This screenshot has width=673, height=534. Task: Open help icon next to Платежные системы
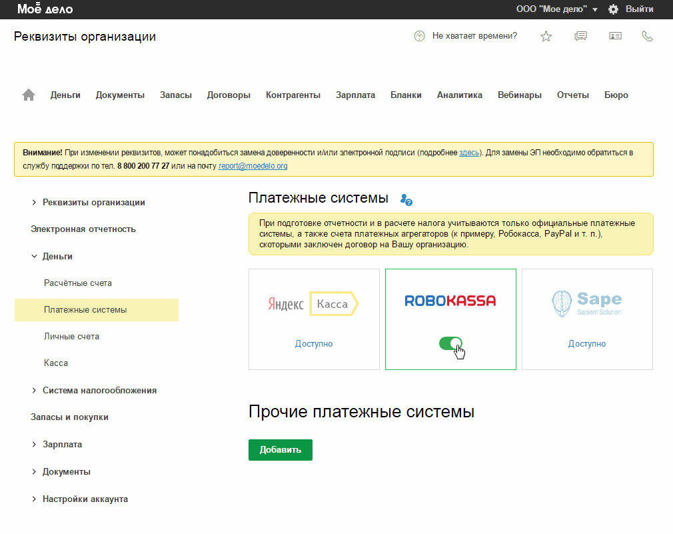pyautogui.click(x=406, y=200)
